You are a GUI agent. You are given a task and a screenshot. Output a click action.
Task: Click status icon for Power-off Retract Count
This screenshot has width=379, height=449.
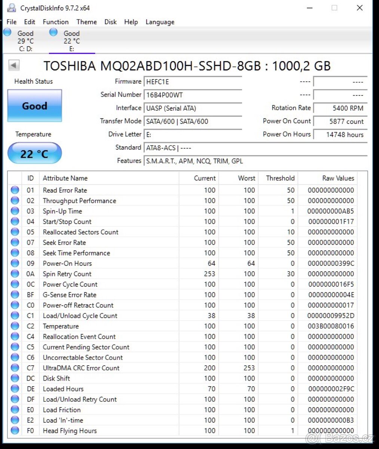tap(15, 305)
